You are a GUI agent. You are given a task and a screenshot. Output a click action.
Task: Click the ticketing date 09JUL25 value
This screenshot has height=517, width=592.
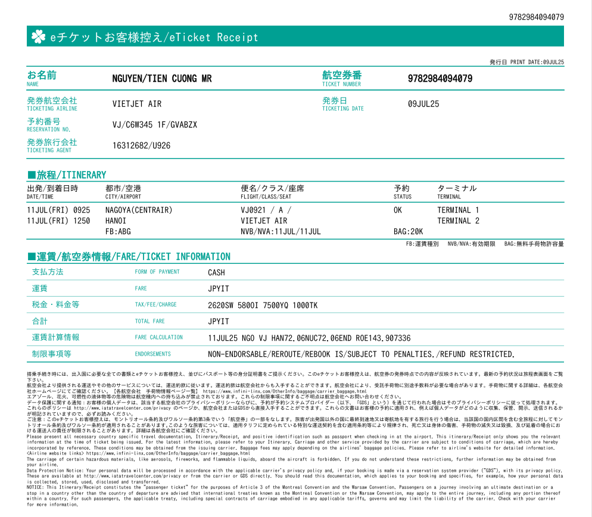coord(423,104)
